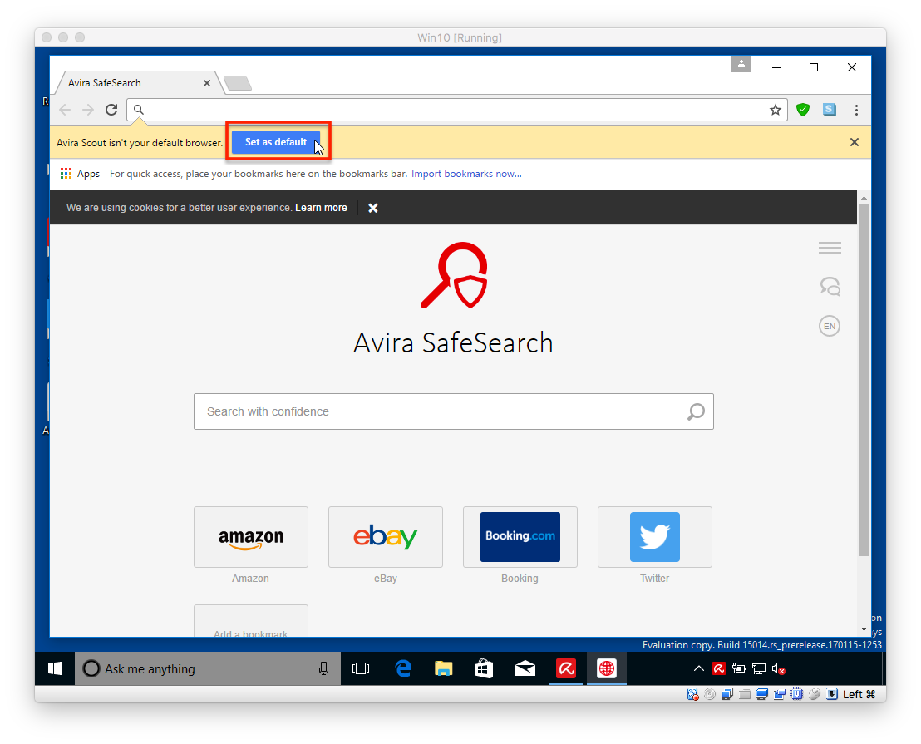Open the Avira Browser Safety shield extension
The height and width of the screenshot is (744, 921).
pos(802,109)
